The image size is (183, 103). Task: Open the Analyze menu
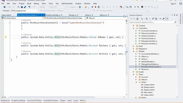click(x=78, y=4)
